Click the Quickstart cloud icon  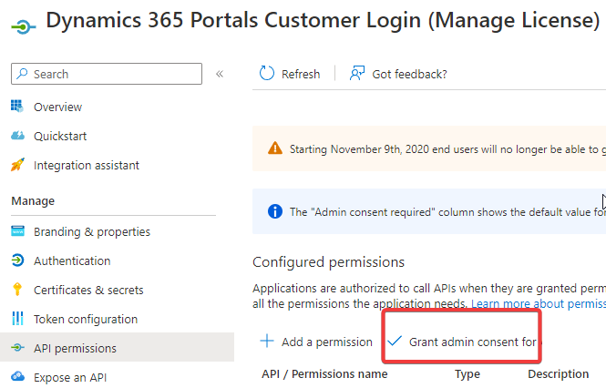tap(17, 136)
